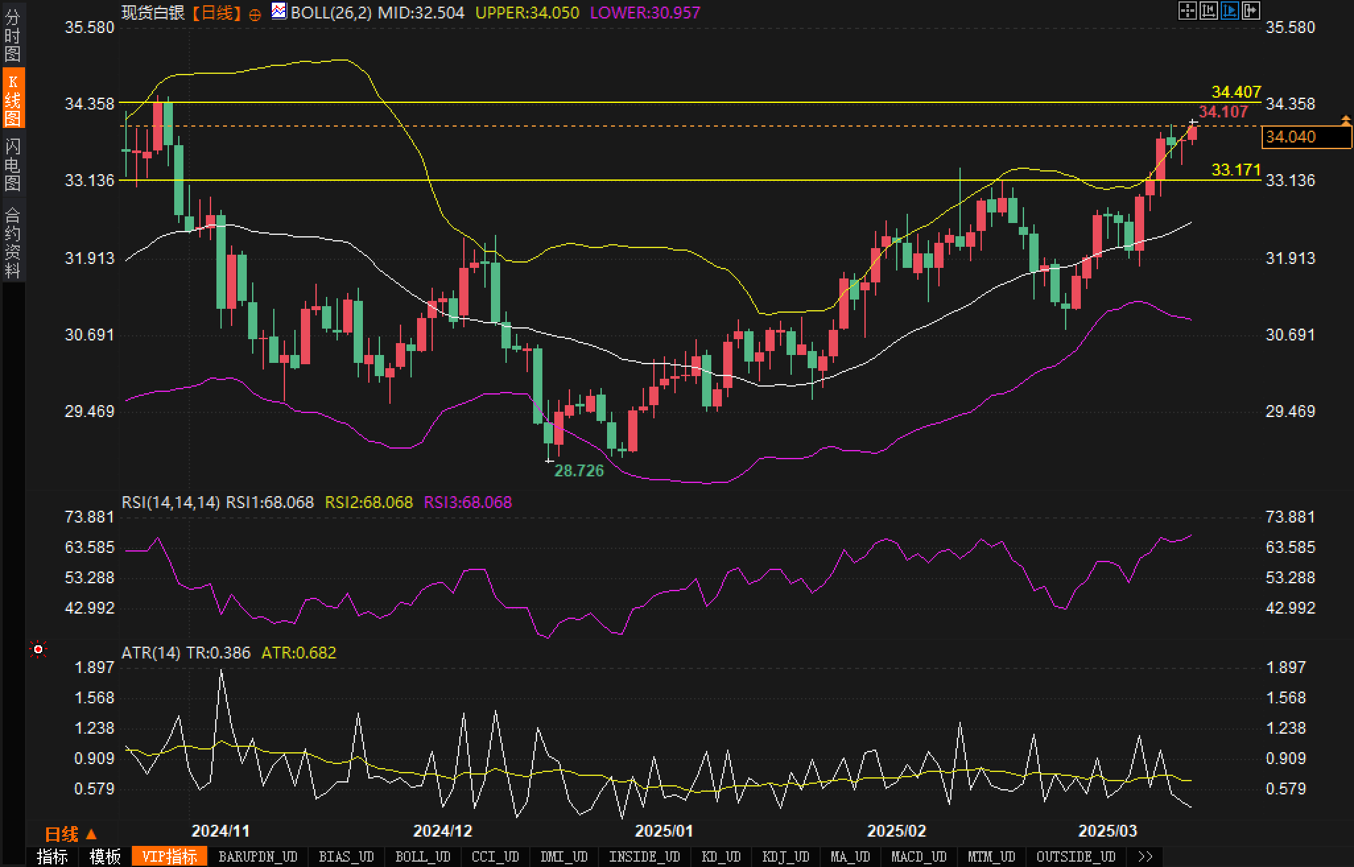Apply the BARUPDN_UD indicator
This screenshot has height=867, width=1354.
pyautogui.click(x=258, y=856)
